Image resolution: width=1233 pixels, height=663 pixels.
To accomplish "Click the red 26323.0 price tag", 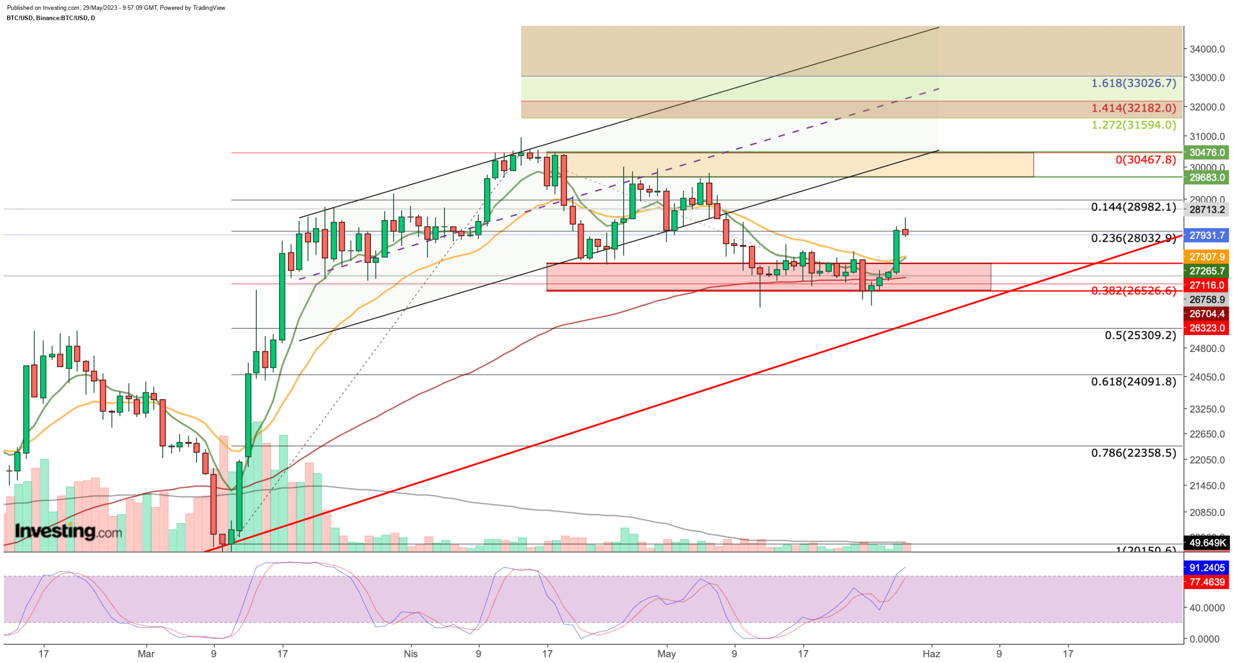I will coord(1206,328).
